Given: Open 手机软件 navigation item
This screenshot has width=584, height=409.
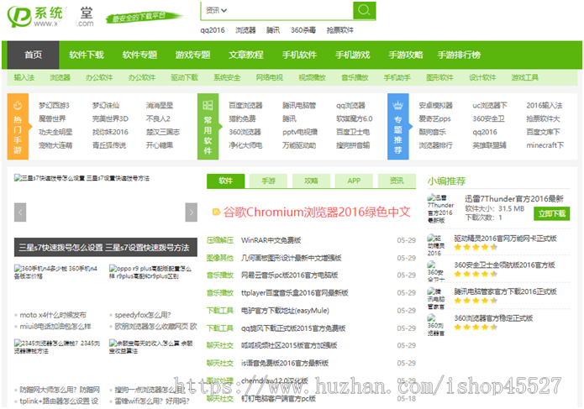Looking at the screenshot, I should (299, 55).
